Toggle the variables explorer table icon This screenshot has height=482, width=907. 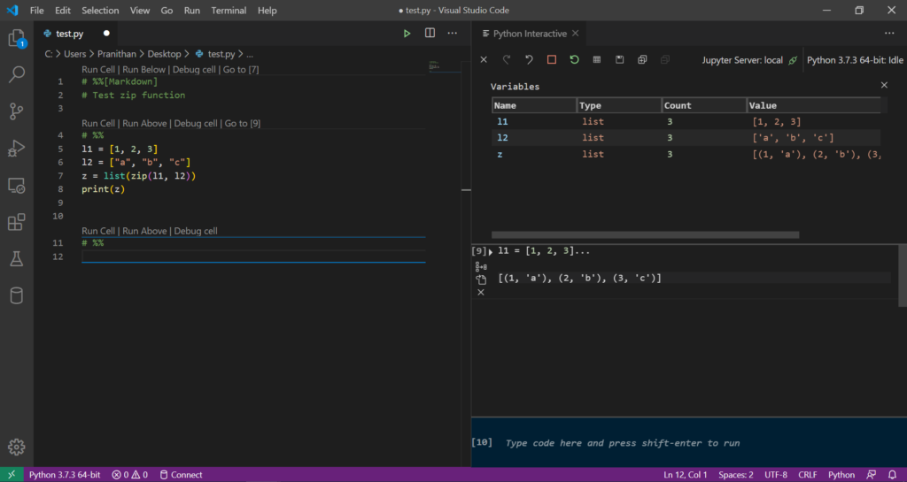[597, 60]
